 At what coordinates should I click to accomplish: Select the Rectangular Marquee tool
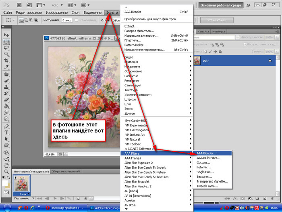point(6,41)
